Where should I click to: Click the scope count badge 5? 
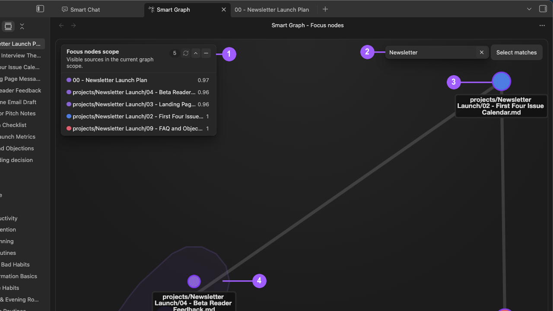175,53
